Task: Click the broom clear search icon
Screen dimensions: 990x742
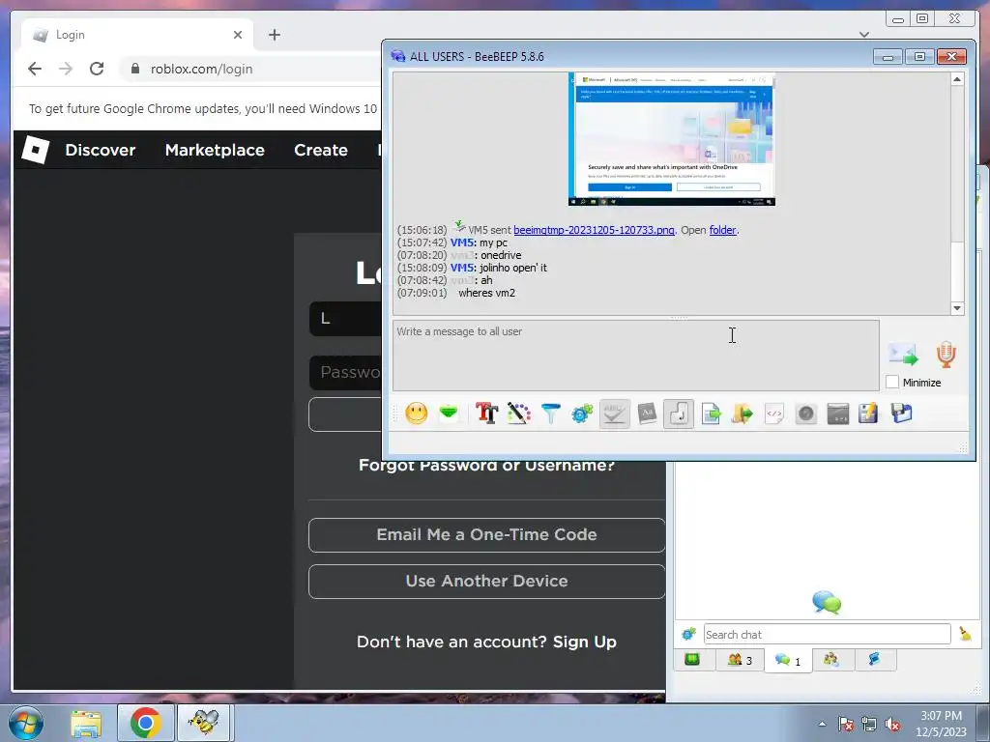Action: pos(965,634)
